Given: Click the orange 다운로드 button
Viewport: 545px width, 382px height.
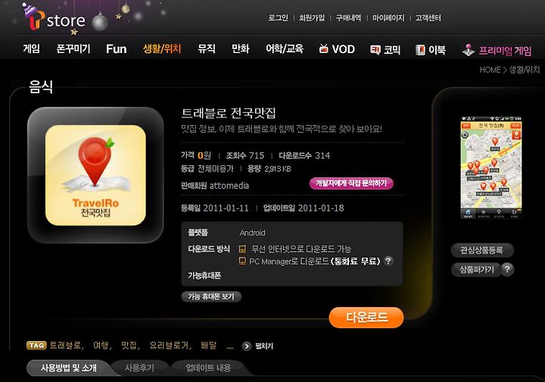Looking at the screenshot, I should pos(366,318).
